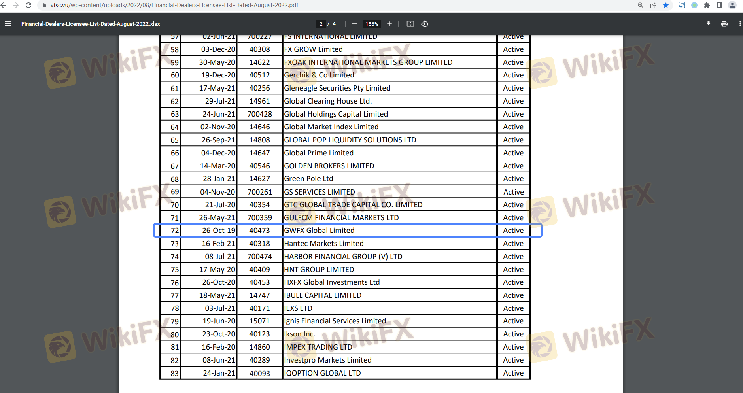Select Gleneagle Securities Pty Limited

(x=337, y=88)
